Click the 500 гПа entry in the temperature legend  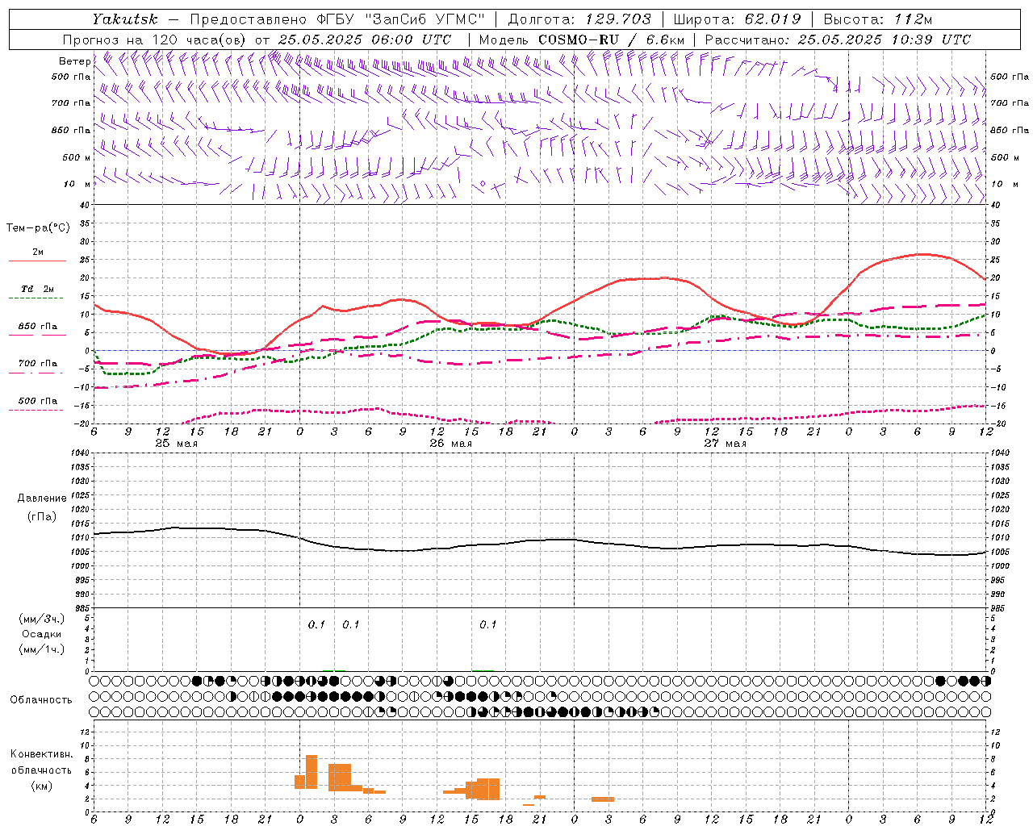point(38,401)
